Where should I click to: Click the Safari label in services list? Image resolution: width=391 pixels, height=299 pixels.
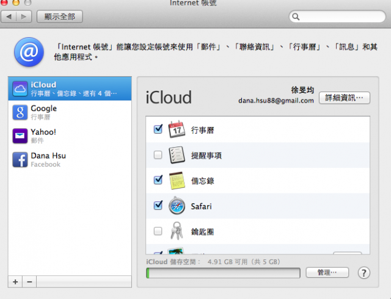(201, 206)
